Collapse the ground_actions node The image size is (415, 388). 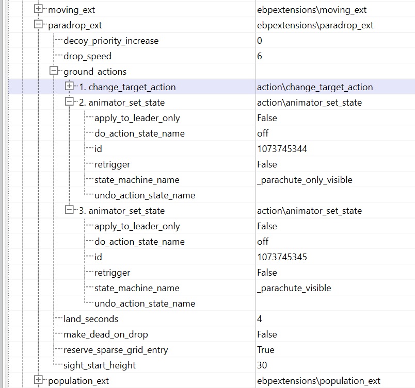(54, 71)
